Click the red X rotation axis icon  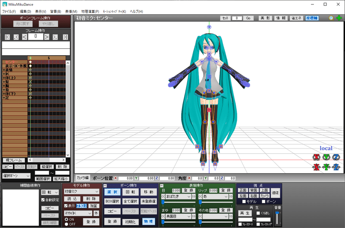(x=317, y=157)
